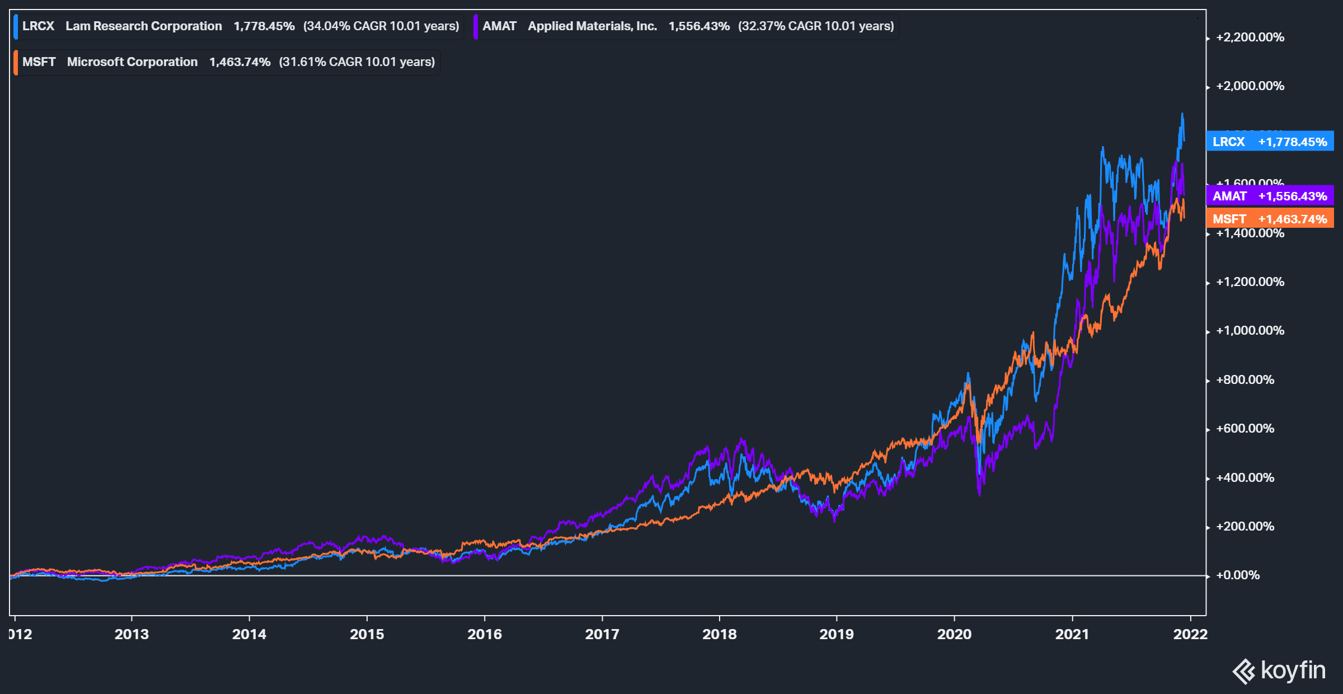The width and height of the screenshot is (1343, 694).
Task: Click the 2016 x-axis year label
Action: tap(485, 634)
